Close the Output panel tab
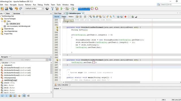 click(61, 89)
